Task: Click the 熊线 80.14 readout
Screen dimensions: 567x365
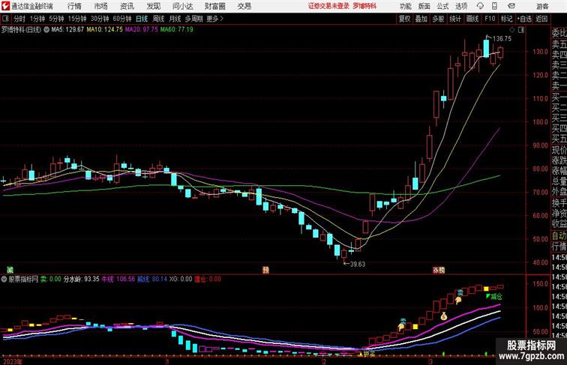Action: [x=152, y=279]
